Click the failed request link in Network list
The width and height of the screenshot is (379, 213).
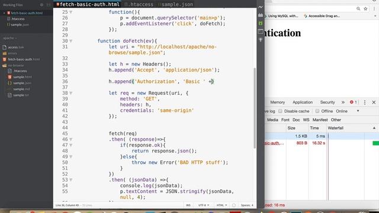[275, 143]
